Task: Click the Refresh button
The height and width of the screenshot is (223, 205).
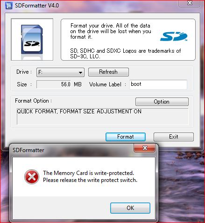Action: tap(108, 72)
